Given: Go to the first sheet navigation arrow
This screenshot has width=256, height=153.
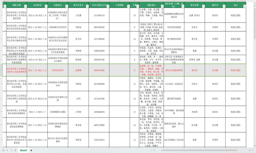Looking at the screenshot, I should pos(3,150).
